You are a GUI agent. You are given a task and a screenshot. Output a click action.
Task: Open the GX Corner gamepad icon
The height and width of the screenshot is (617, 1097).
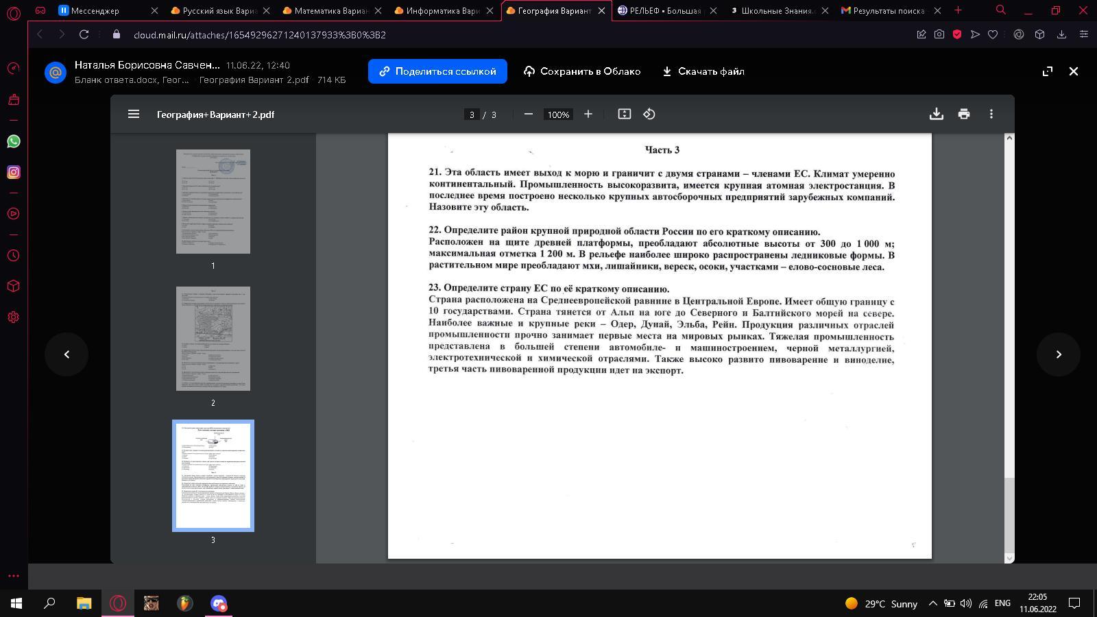pos(40,10)
